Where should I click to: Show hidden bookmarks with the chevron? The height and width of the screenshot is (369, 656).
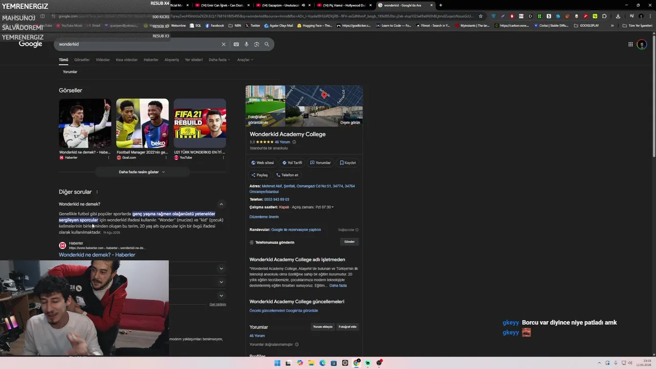click(612, 26)
